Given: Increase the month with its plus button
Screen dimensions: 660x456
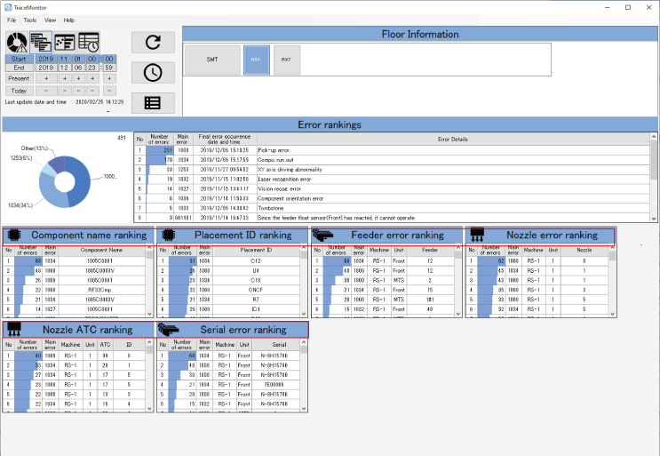Looking at the screenshot, I should 64,78.
